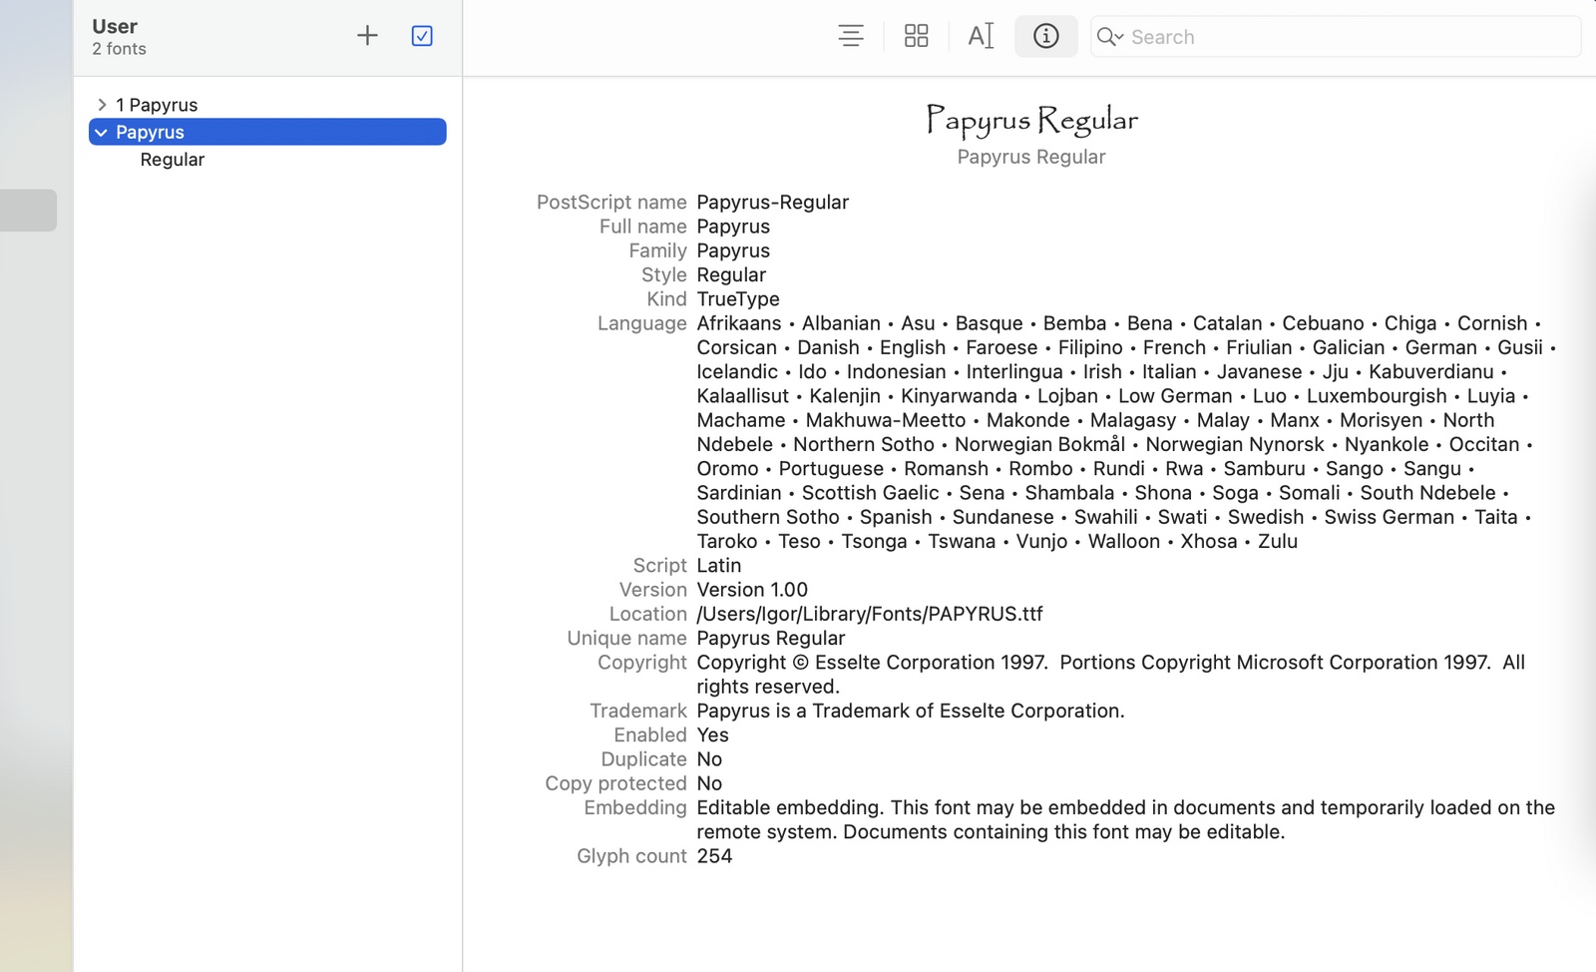This screenshot has width=1596, height=972.
Task: Click the PostScript name value Papyrus-Regular
Action: click(772, 202)
